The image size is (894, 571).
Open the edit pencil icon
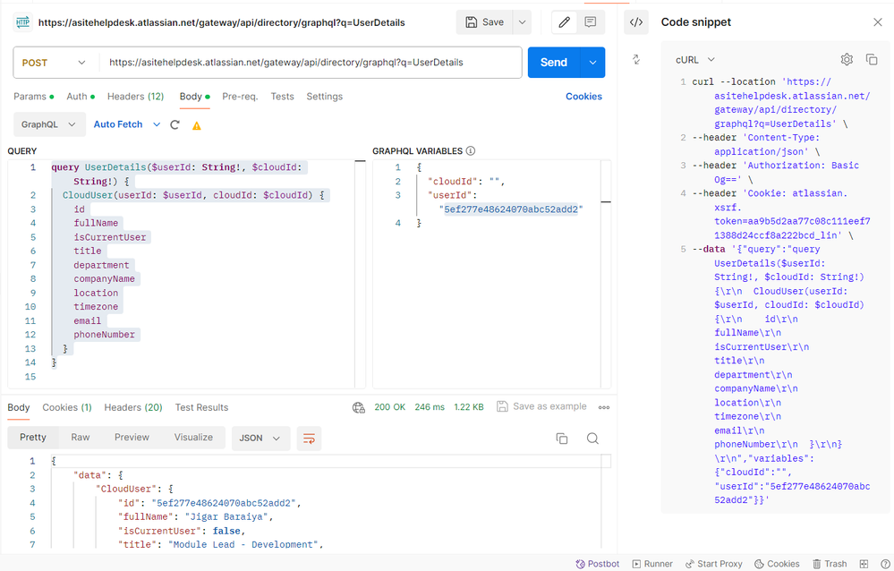(x=564, y=22)
